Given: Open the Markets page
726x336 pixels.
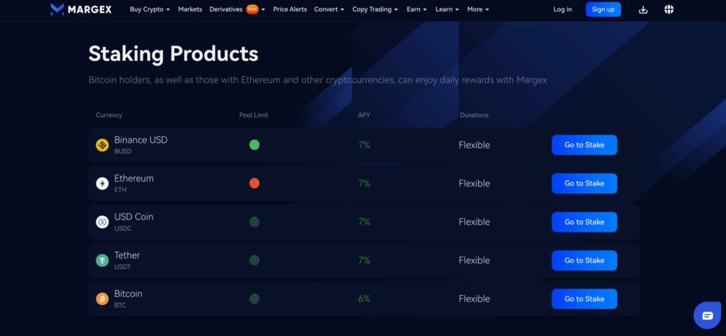Looking at the screenshot, I should tap(190, 9).
